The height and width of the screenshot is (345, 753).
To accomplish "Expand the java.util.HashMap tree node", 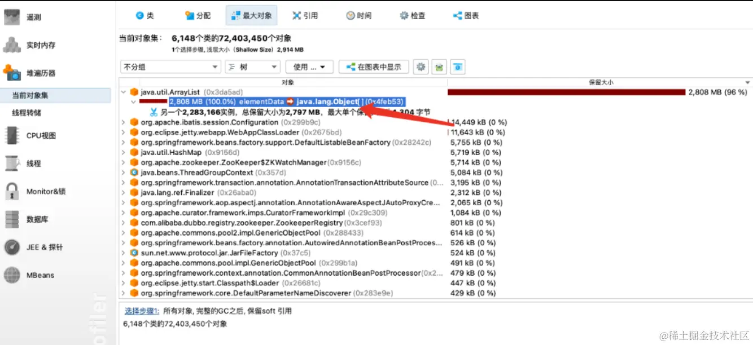I will tap(124, 152).
